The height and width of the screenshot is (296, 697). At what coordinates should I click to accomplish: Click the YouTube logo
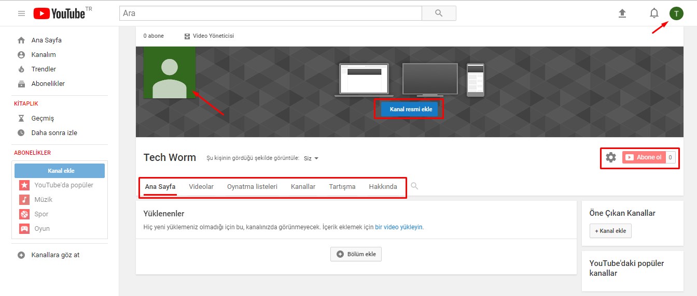click(59, 13)
